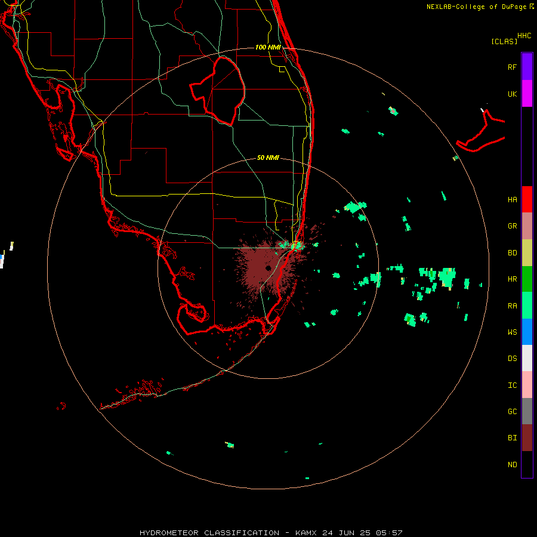Click the RF legend label
The height and width of the screenshot is (537, 537).
(x=512, y=67)
